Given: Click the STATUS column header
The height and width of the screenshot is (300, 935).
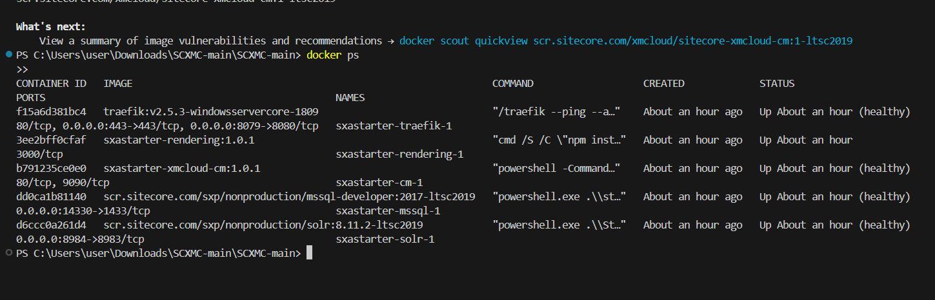Looking at the screenshot, I should pos(777,84).
